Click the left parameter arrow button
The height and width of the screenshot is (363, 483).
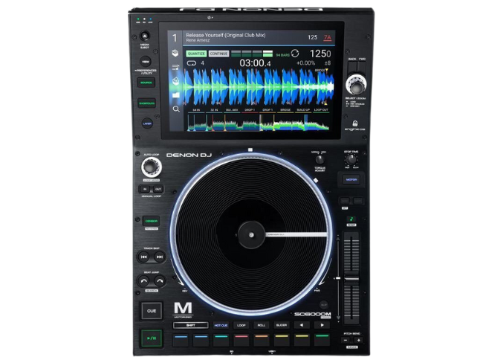[x=301, y=325]
